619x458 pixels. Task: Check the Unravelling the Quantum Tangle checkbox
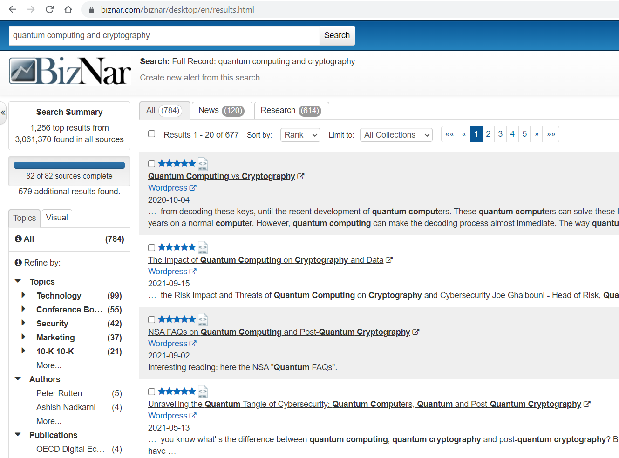151,392
